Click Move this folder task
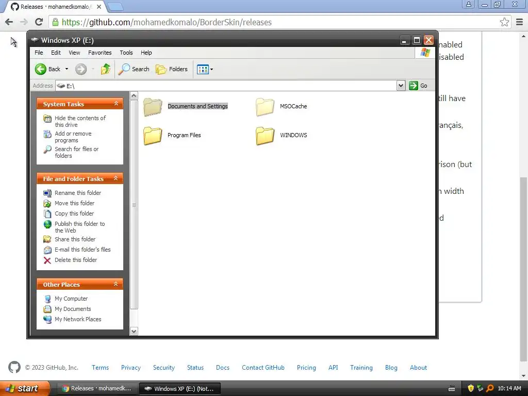This screenshot has width=528, height=396. (74, 203)
